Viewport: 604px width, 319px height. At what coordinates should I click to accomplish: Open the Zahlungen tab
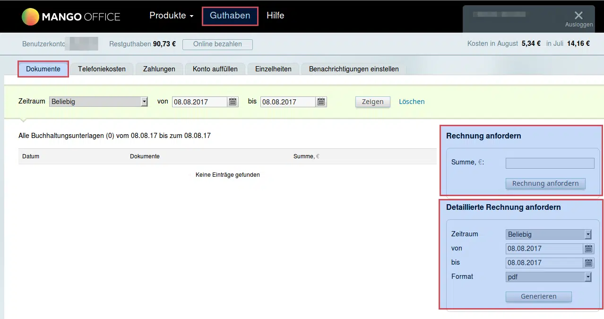(159, 69)
